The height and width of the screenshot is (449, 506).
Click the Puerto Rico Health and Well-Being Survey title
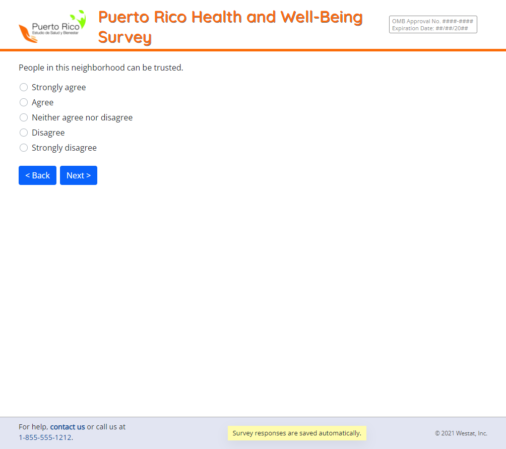pyautogui.click(x=230, y=27)
